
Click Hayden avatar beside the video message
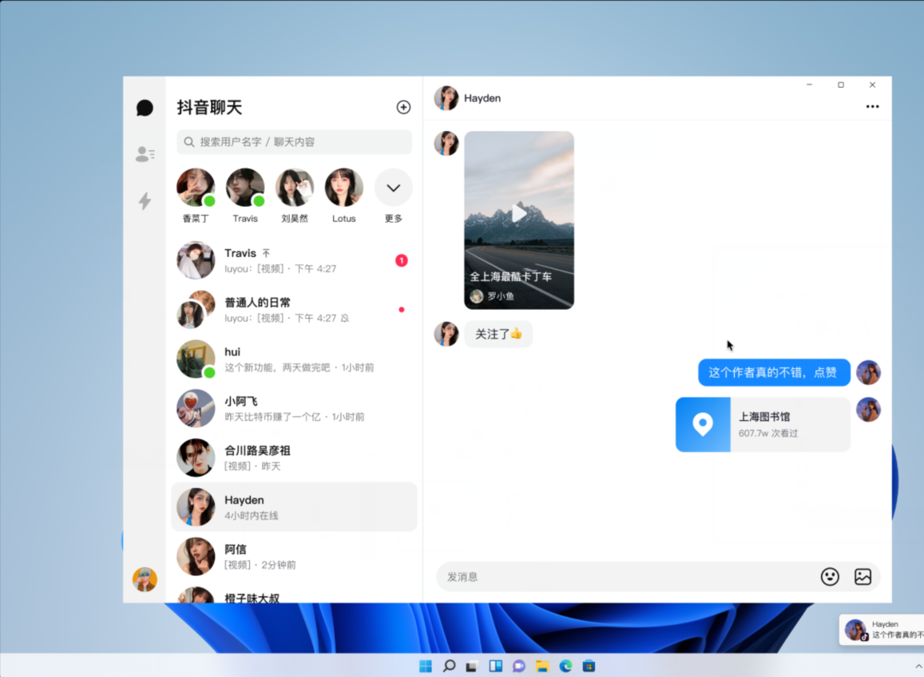point(446,143)
